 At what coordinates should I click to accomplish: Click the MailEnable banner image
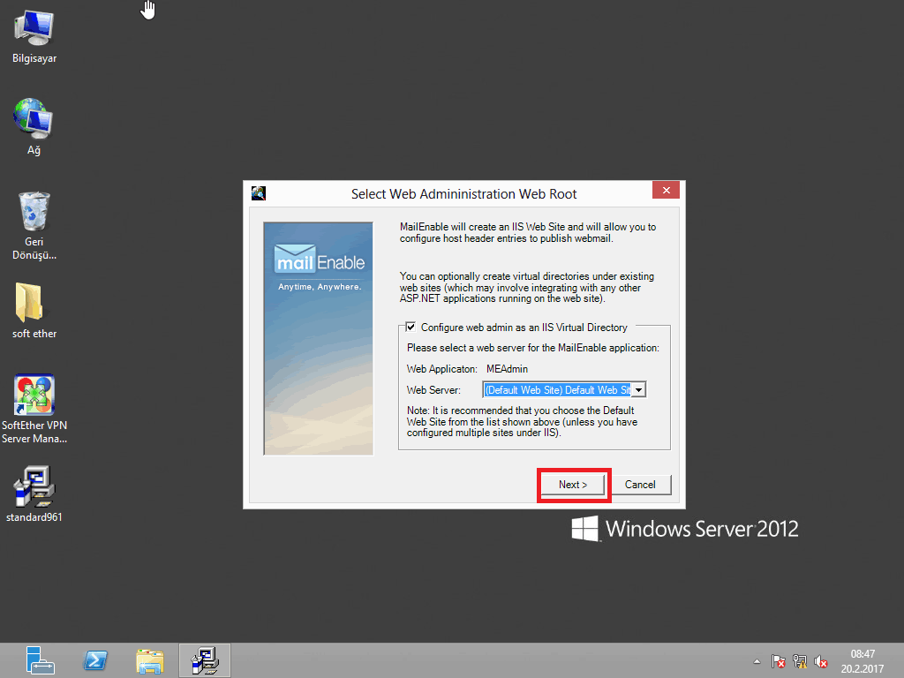tap(318, 339)
